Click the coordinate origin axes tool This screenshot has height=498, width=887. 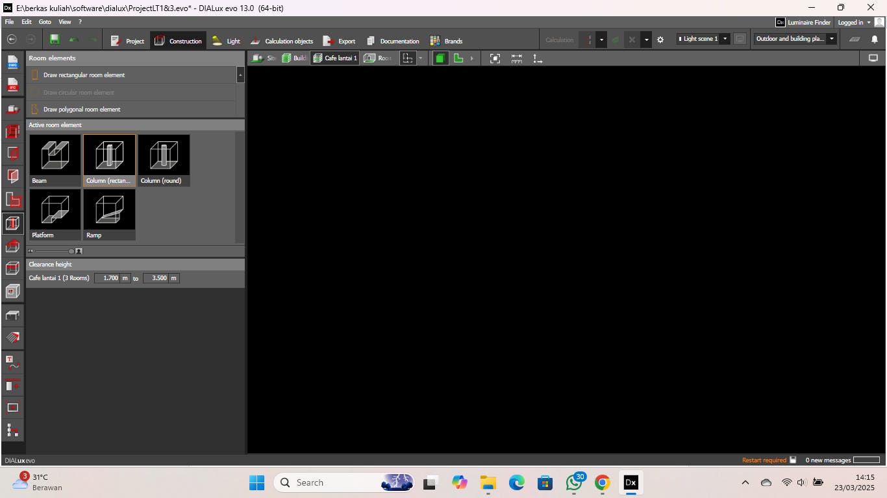[538, 58]
